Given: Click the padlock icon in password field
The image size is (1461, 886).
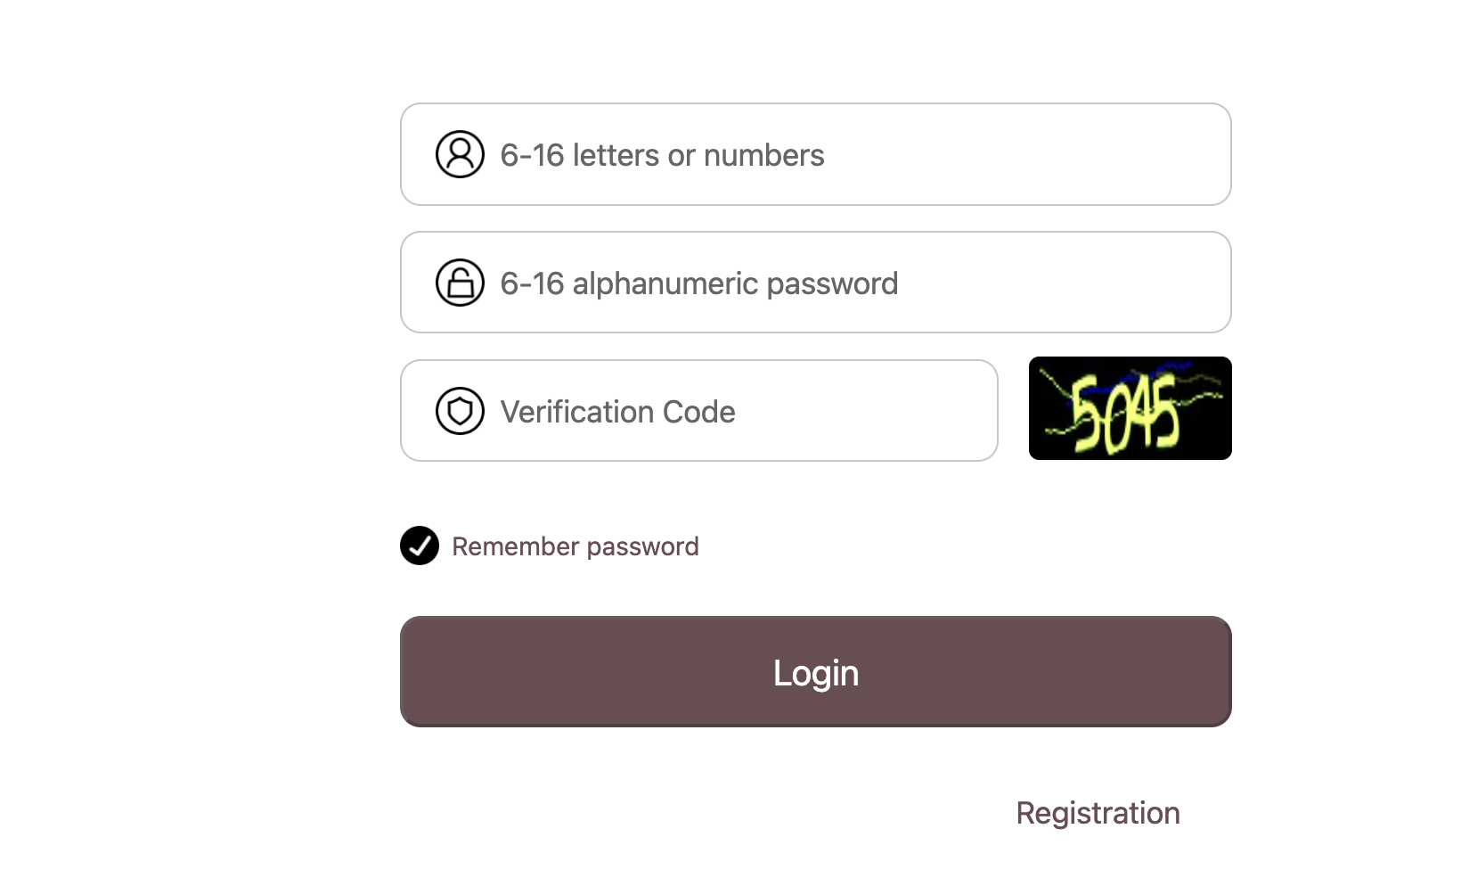Looking at the screenshot, I should coord(460,283).
